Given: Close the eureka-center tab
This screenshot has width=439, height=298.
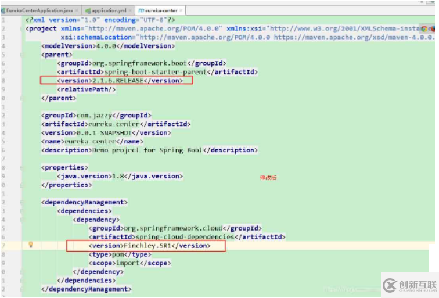Looking at the screenshot, I should click(181, 10).
